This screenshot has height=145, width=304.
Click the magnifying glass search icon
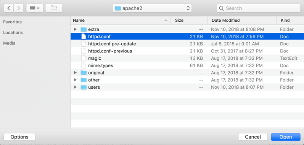[x=221, y=8]
